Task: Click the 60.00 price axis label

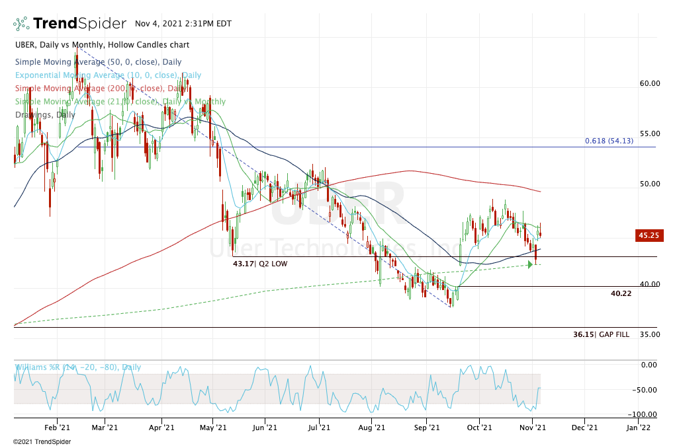Action: click(650, 83)
